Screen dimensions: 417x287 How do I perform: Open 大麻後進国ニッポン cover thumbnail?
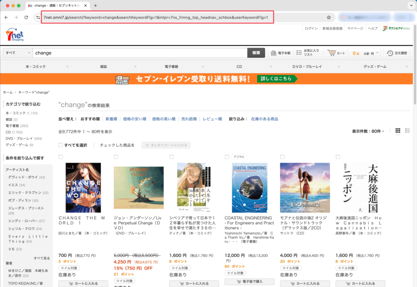pyautogui.click(x=360, y=188)
